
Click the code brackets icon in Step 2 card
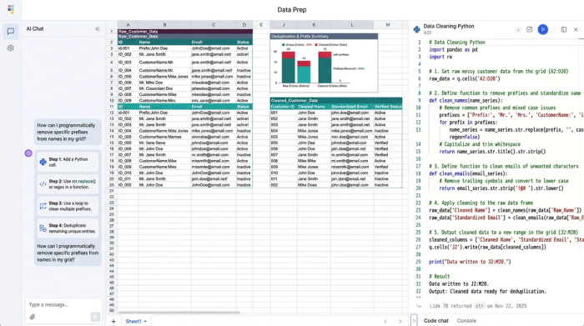coord(43,183)
